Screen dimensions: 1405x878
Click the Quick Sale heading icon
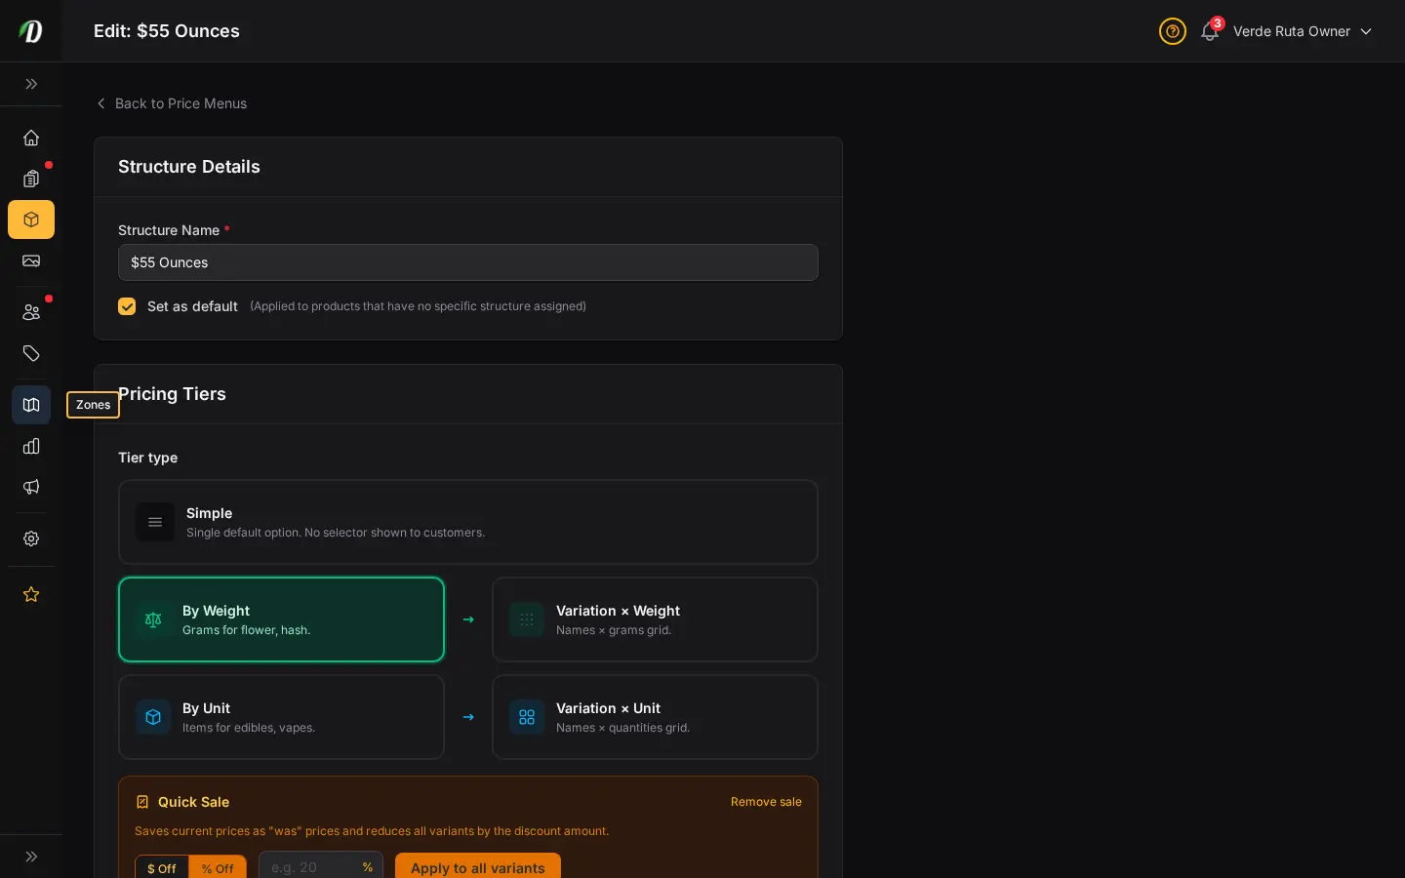142,802
